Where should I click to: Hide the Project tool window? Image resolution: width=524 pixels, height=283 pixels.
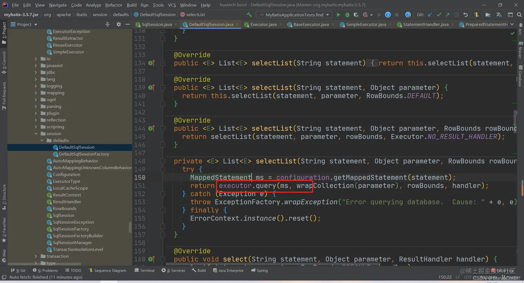[x=128, y=24]
